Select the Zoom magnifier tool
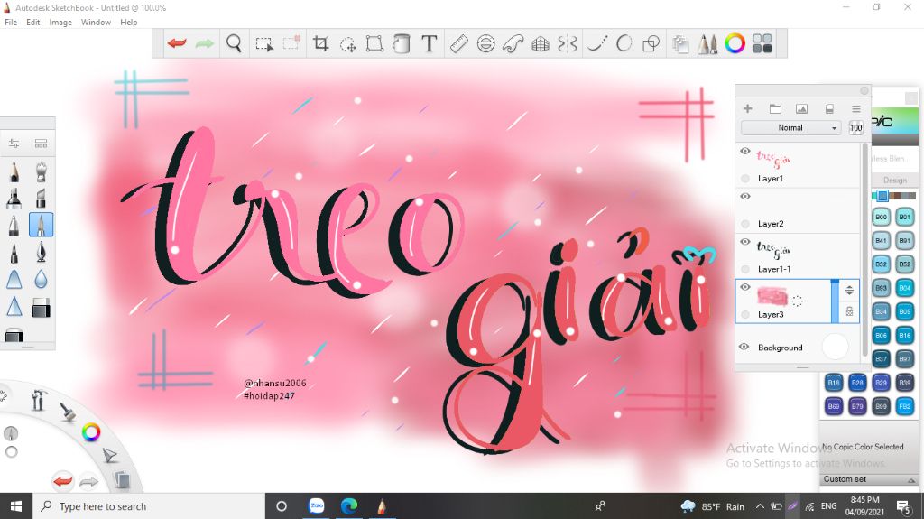This screenshot has height=519, width=924. click(234, 43)
